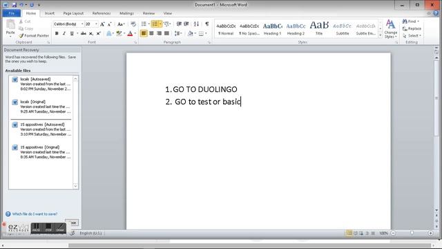The width and height of the screenshot is (442, 249).
Task: Undo the last action
Action: 21,5
